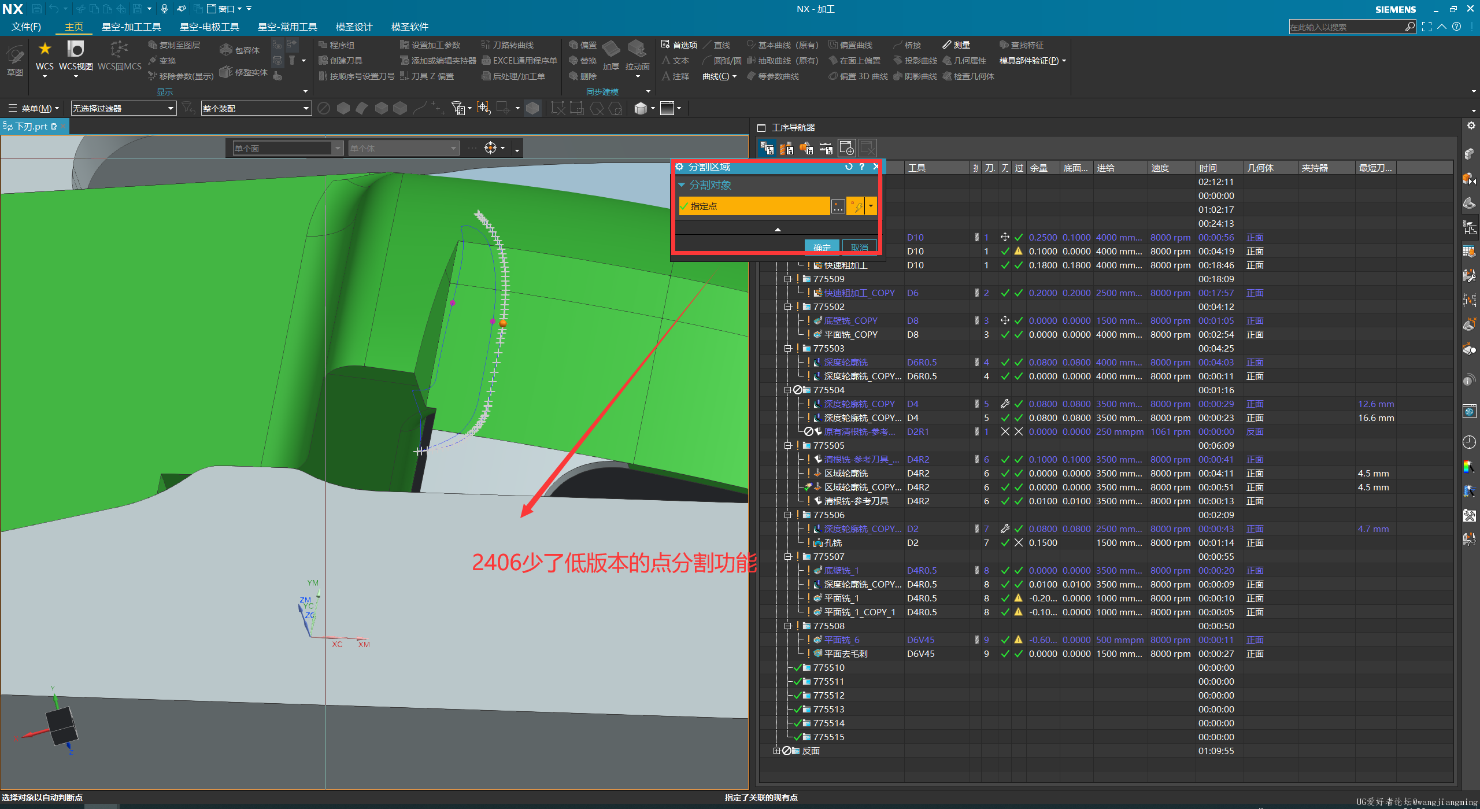Image resolution: width=1480 pixels, height=809 pixels.
Task: Click the search input field
Action: coord(1346,27)
